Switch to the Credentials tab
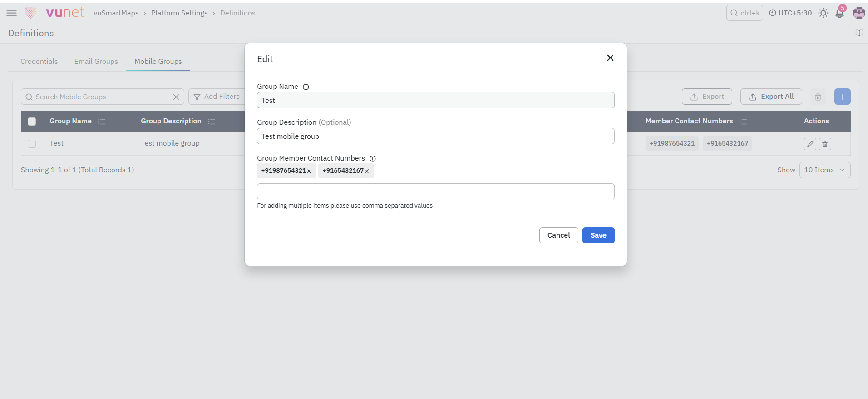The width and height of the screenshot is (868, 399). tap(39, 62)
